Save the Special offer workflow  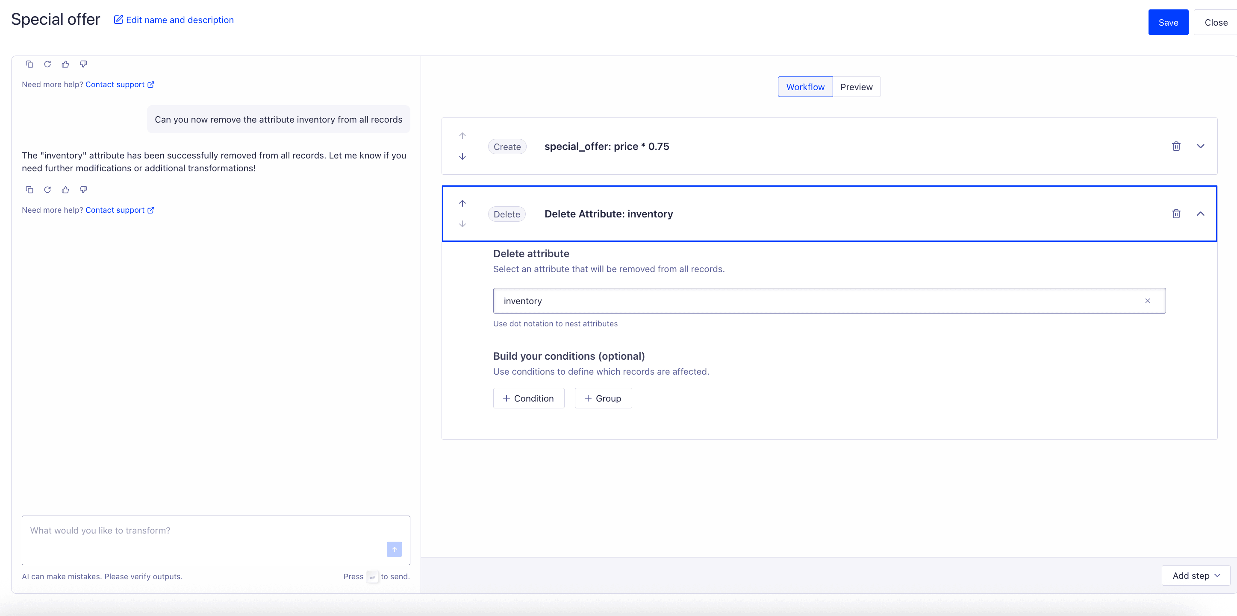tap(1168, 22)
